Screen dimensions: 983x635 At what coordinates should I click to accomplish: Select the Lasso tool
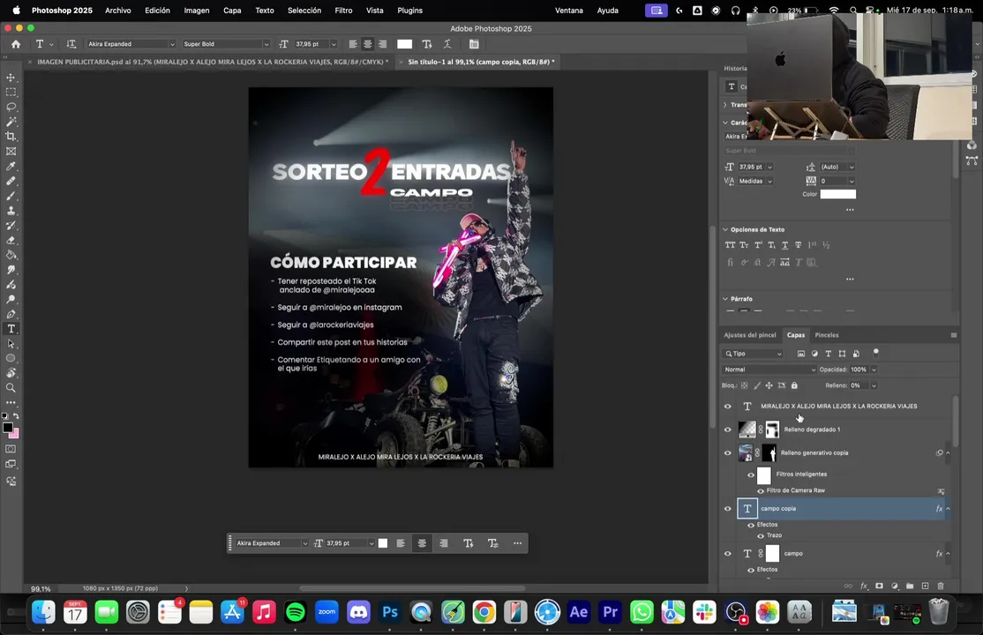[x=11, y=108]
